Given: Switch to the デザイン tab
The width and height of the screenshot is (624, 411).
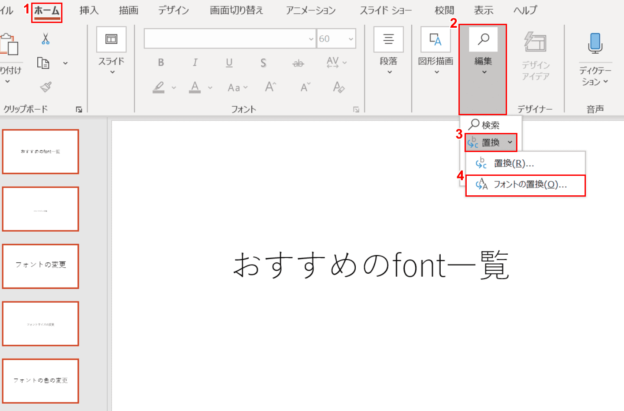Looking at the screenshot, I should pyautogui.click(x=173, y=10).
